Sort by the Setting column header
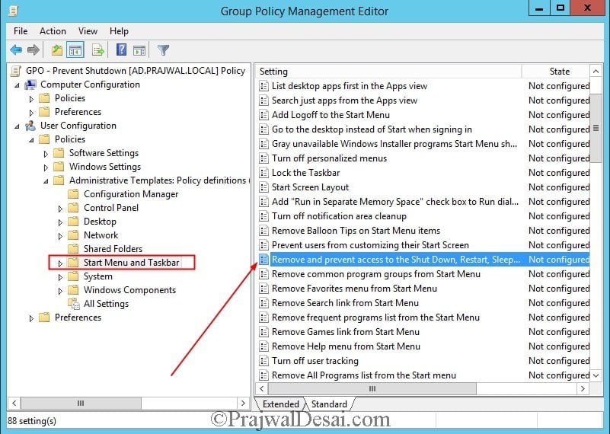The image size is (610, 434). (388, 72)
